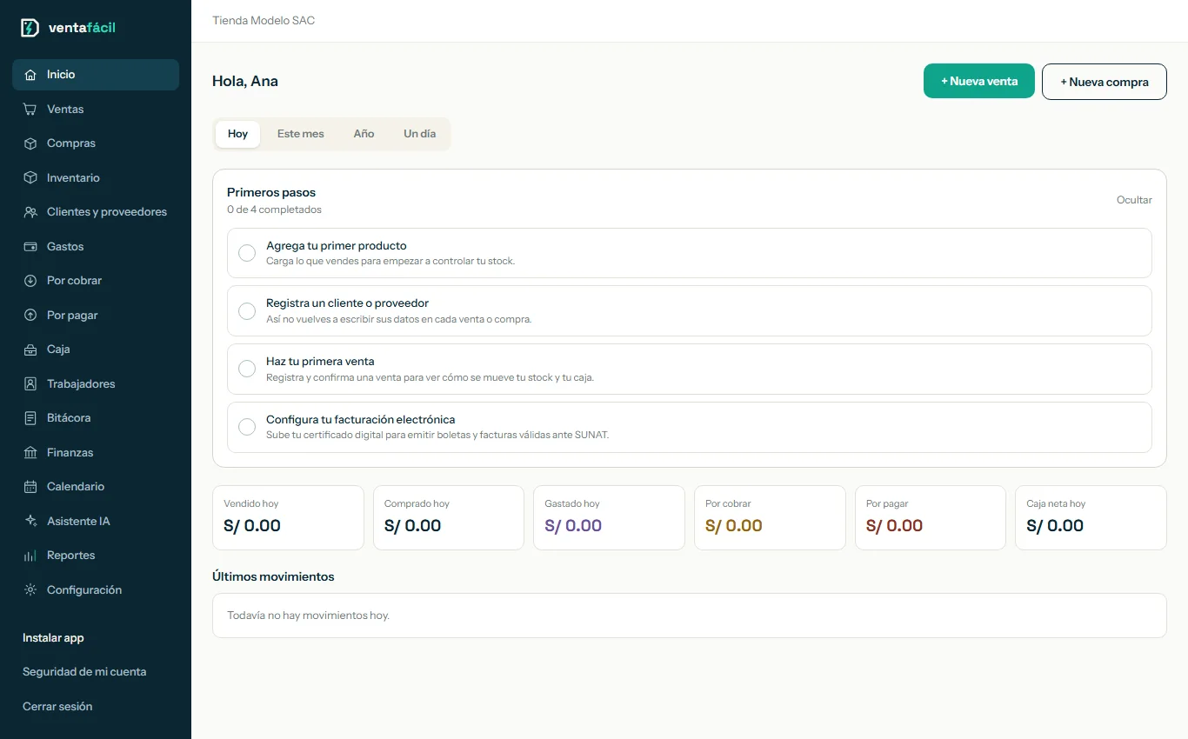
Task: Open the Caja neta hoy summary card
Action: [1091, 517]
